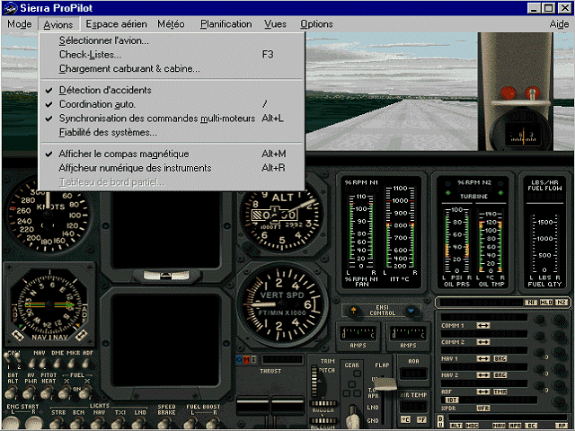Screen dimensions: 575x431
Task: Open the Planification menu
Action: 226,24
